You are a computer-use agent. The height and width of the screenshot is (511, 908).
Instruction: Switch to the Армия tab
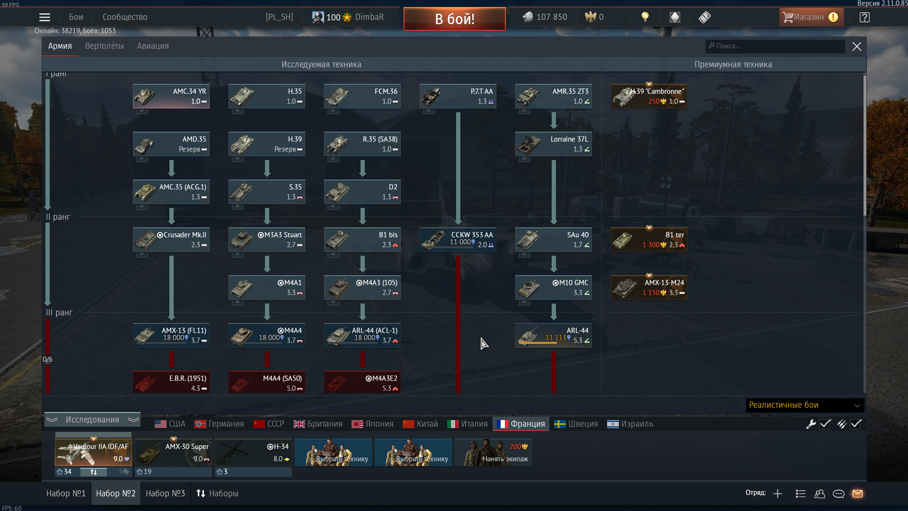coord(60,46)
